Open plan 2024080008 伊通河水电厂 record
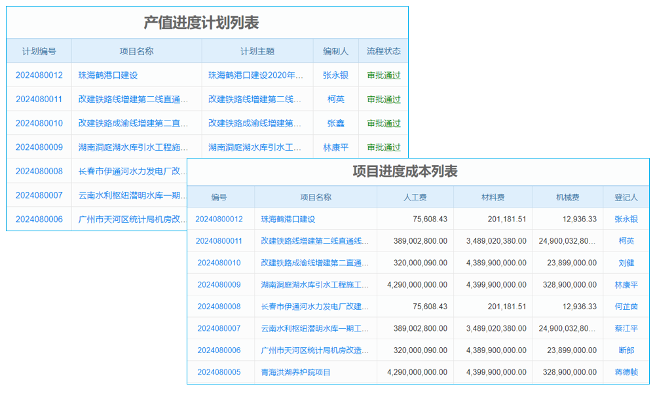655x393 pixels. click(39, 172)
